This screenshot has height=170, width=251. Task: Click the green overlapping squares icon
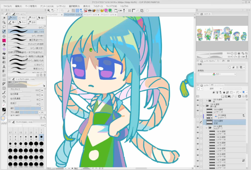coord(110,11)
